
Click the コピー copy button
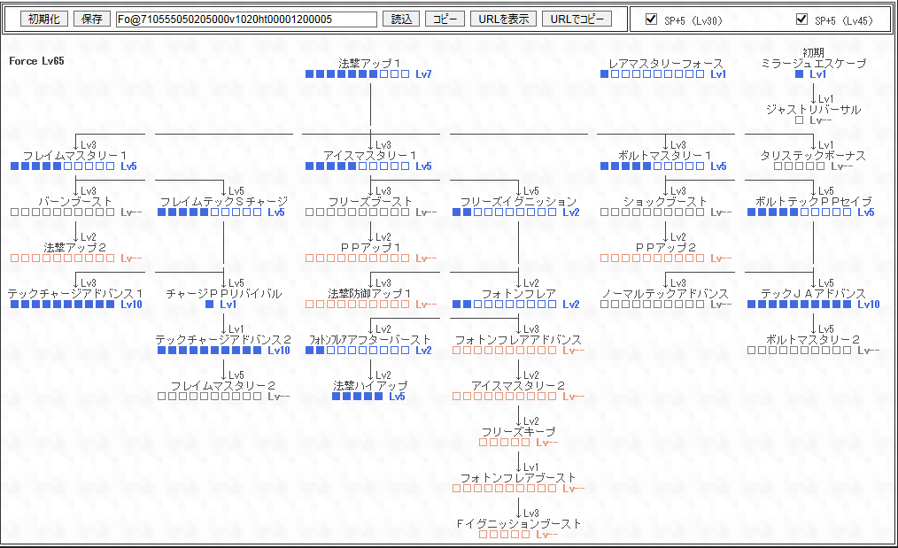(445, 19)
